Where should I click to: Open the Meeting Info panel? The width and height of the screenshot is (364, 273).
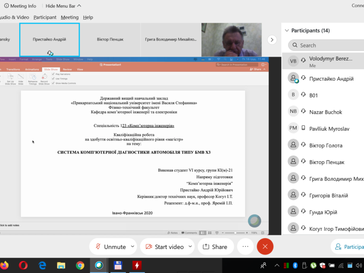(x=20, y=6)
